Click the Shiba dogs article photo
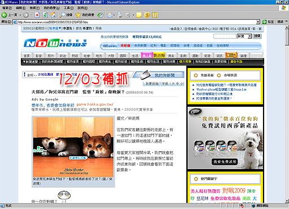Screen dimensions: 289x209 pyautogui.click(x=73, y=147)
